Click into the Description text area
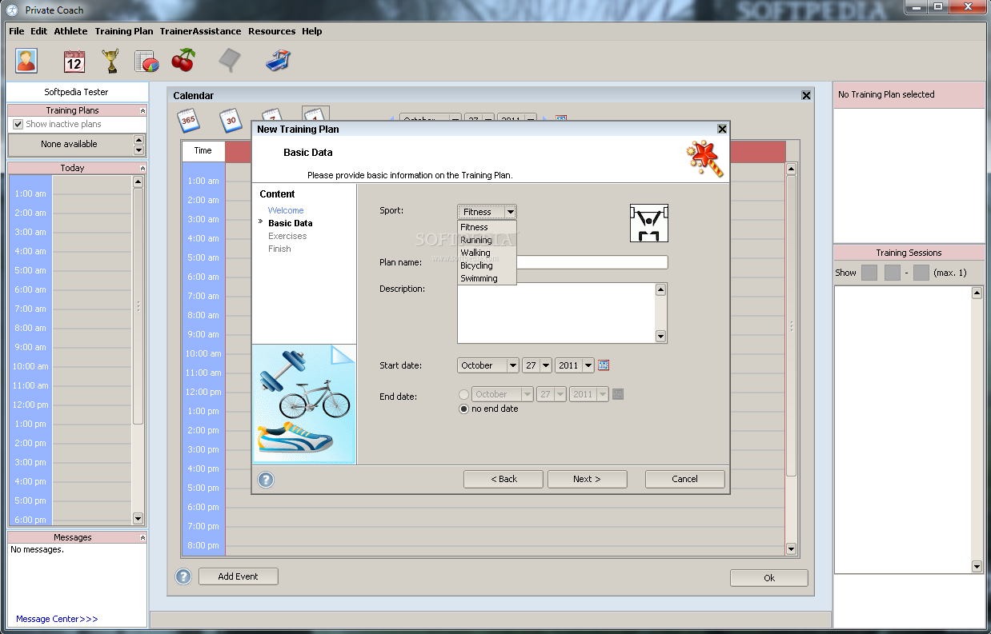 (556, 313)
